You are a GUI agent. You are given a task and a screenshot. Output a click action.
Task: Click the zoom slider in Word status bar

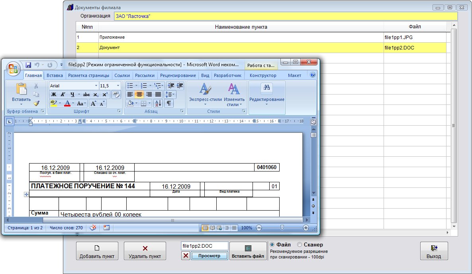pos(282,228)
